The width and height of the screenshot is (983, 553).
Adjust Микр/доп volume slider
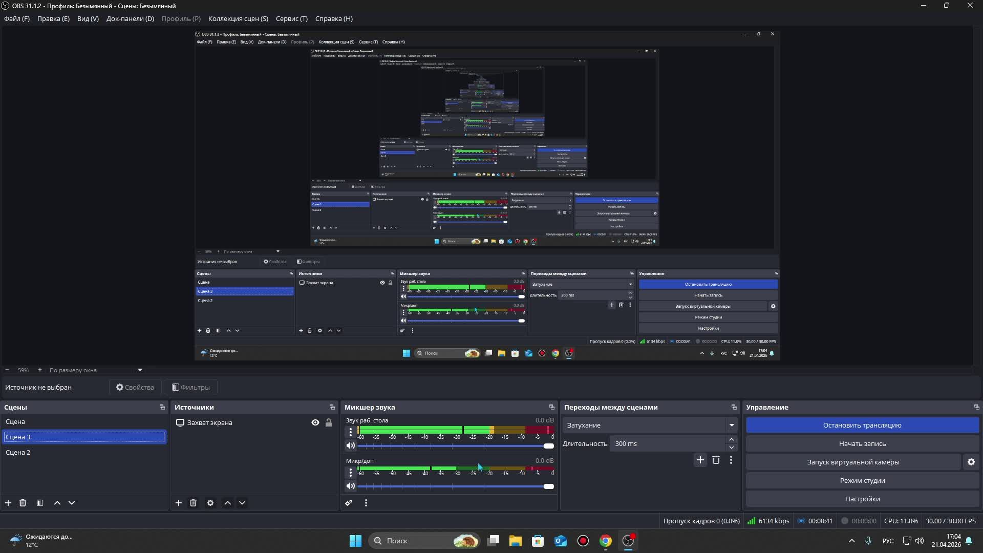[x=548, y=486]
